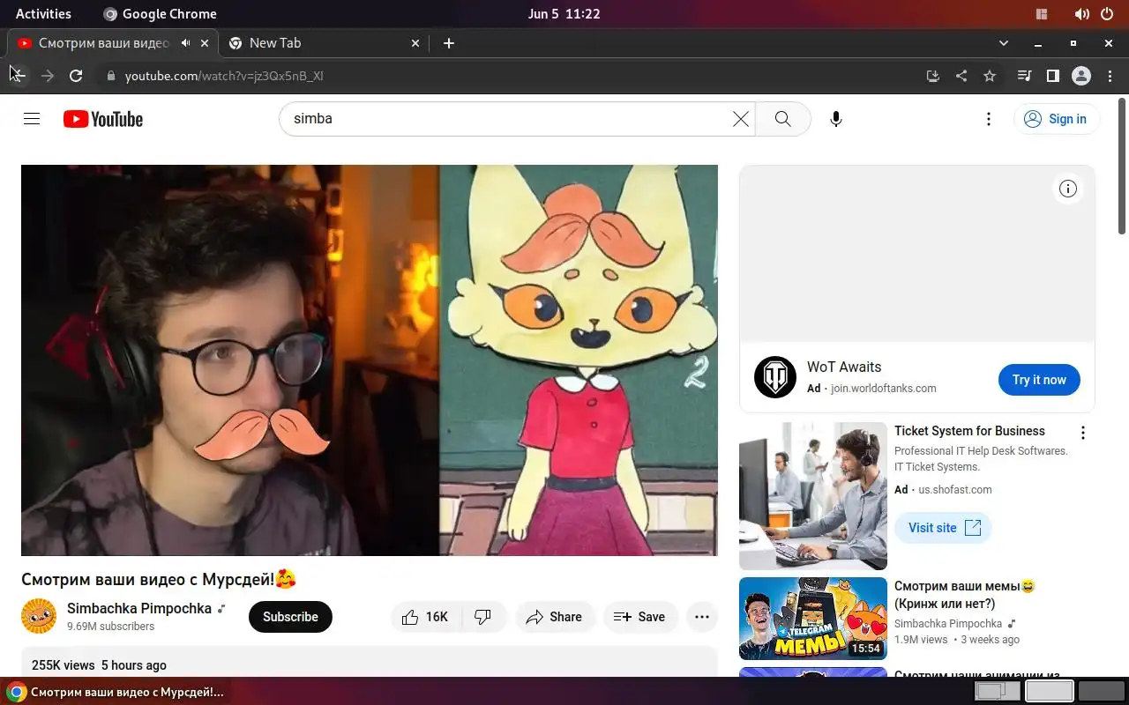Go to YouTube home via logo
Viewport: 1129px width, 705px height.
103,119
